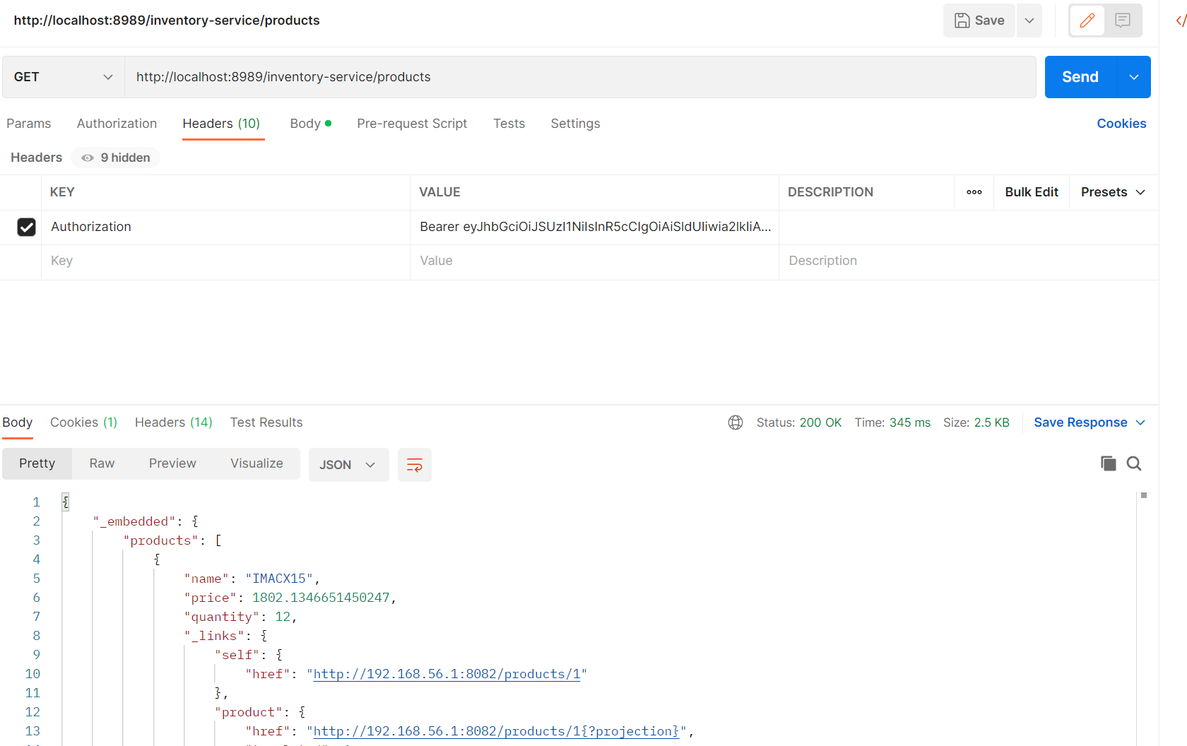Open the request Body tab
1187x746 pixels.
[310, 124]
